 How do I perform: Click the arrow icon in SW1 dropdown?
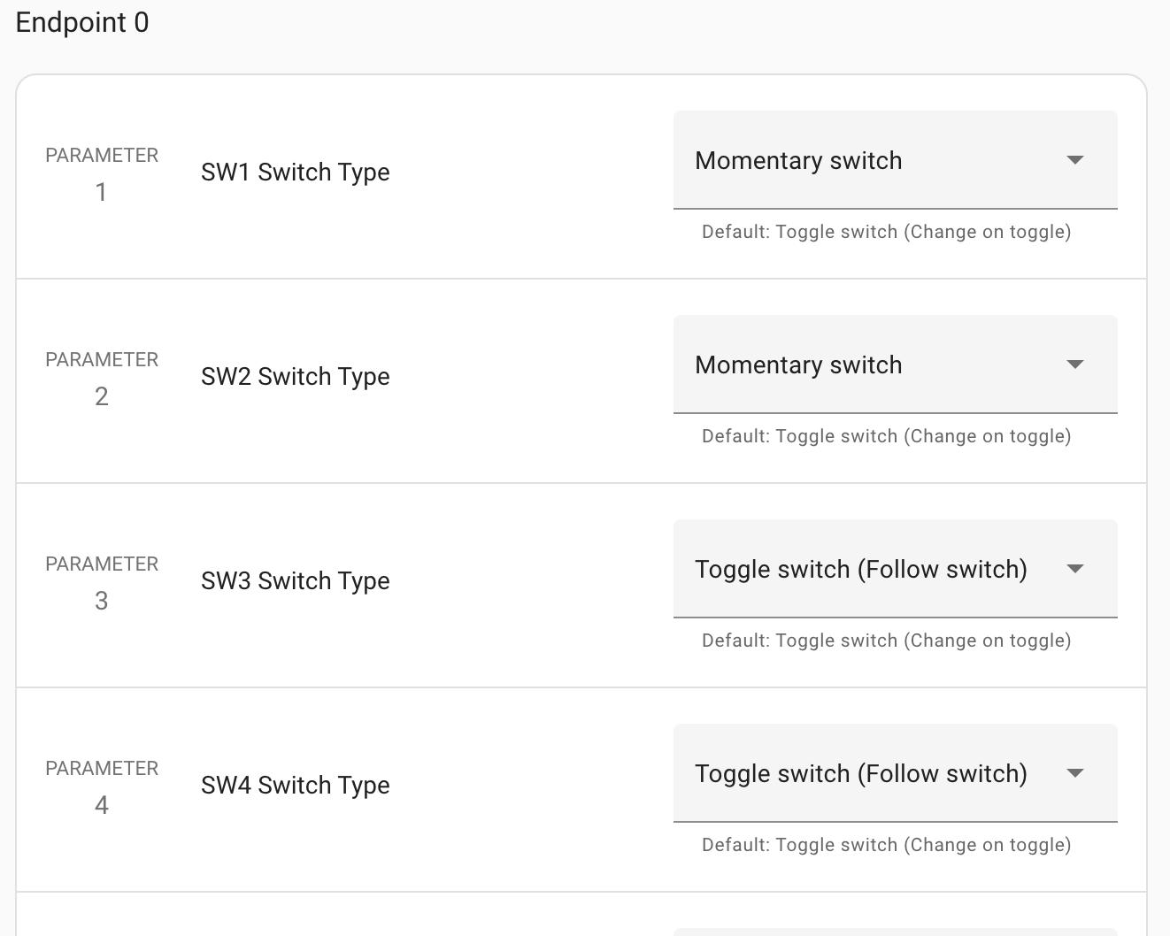point(1075,160)
